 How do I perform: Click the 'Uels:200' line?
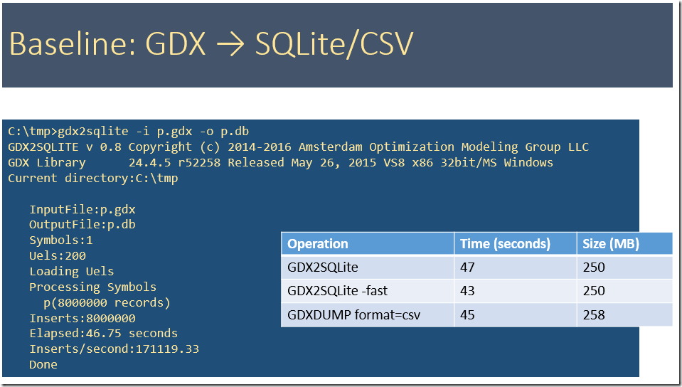58,256
